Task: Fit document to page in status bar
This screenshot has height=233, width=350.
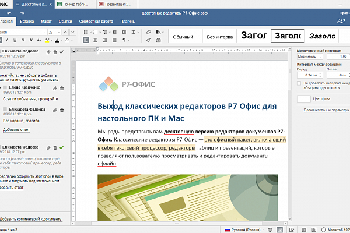Action: (x=304, y=230)
